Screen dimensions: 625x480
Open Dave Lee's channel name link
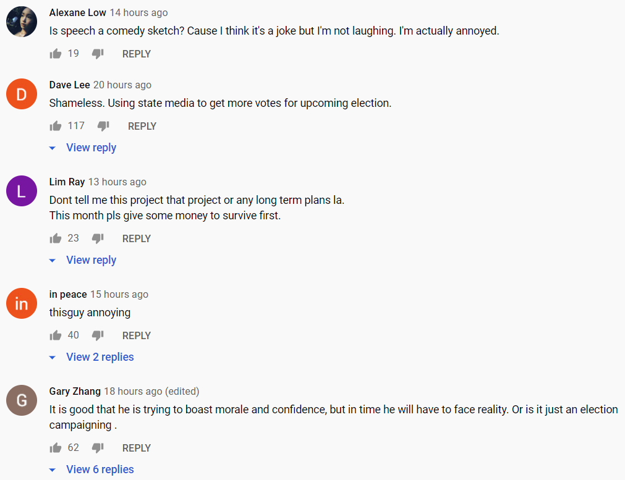[69, 85]
